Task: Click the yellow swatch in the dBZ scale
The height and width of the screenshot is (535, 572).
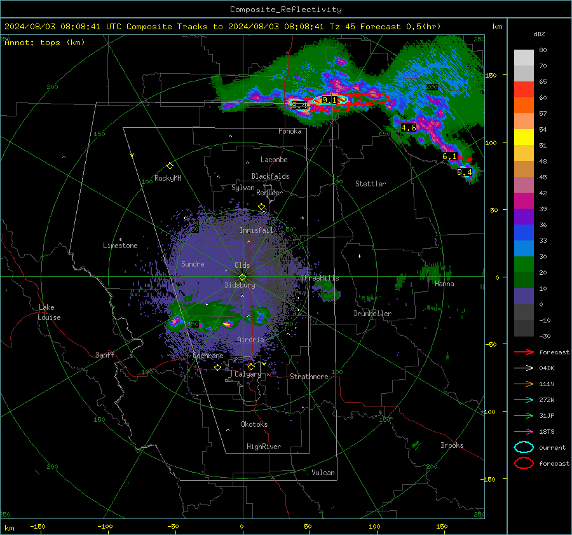Action: 524,137
